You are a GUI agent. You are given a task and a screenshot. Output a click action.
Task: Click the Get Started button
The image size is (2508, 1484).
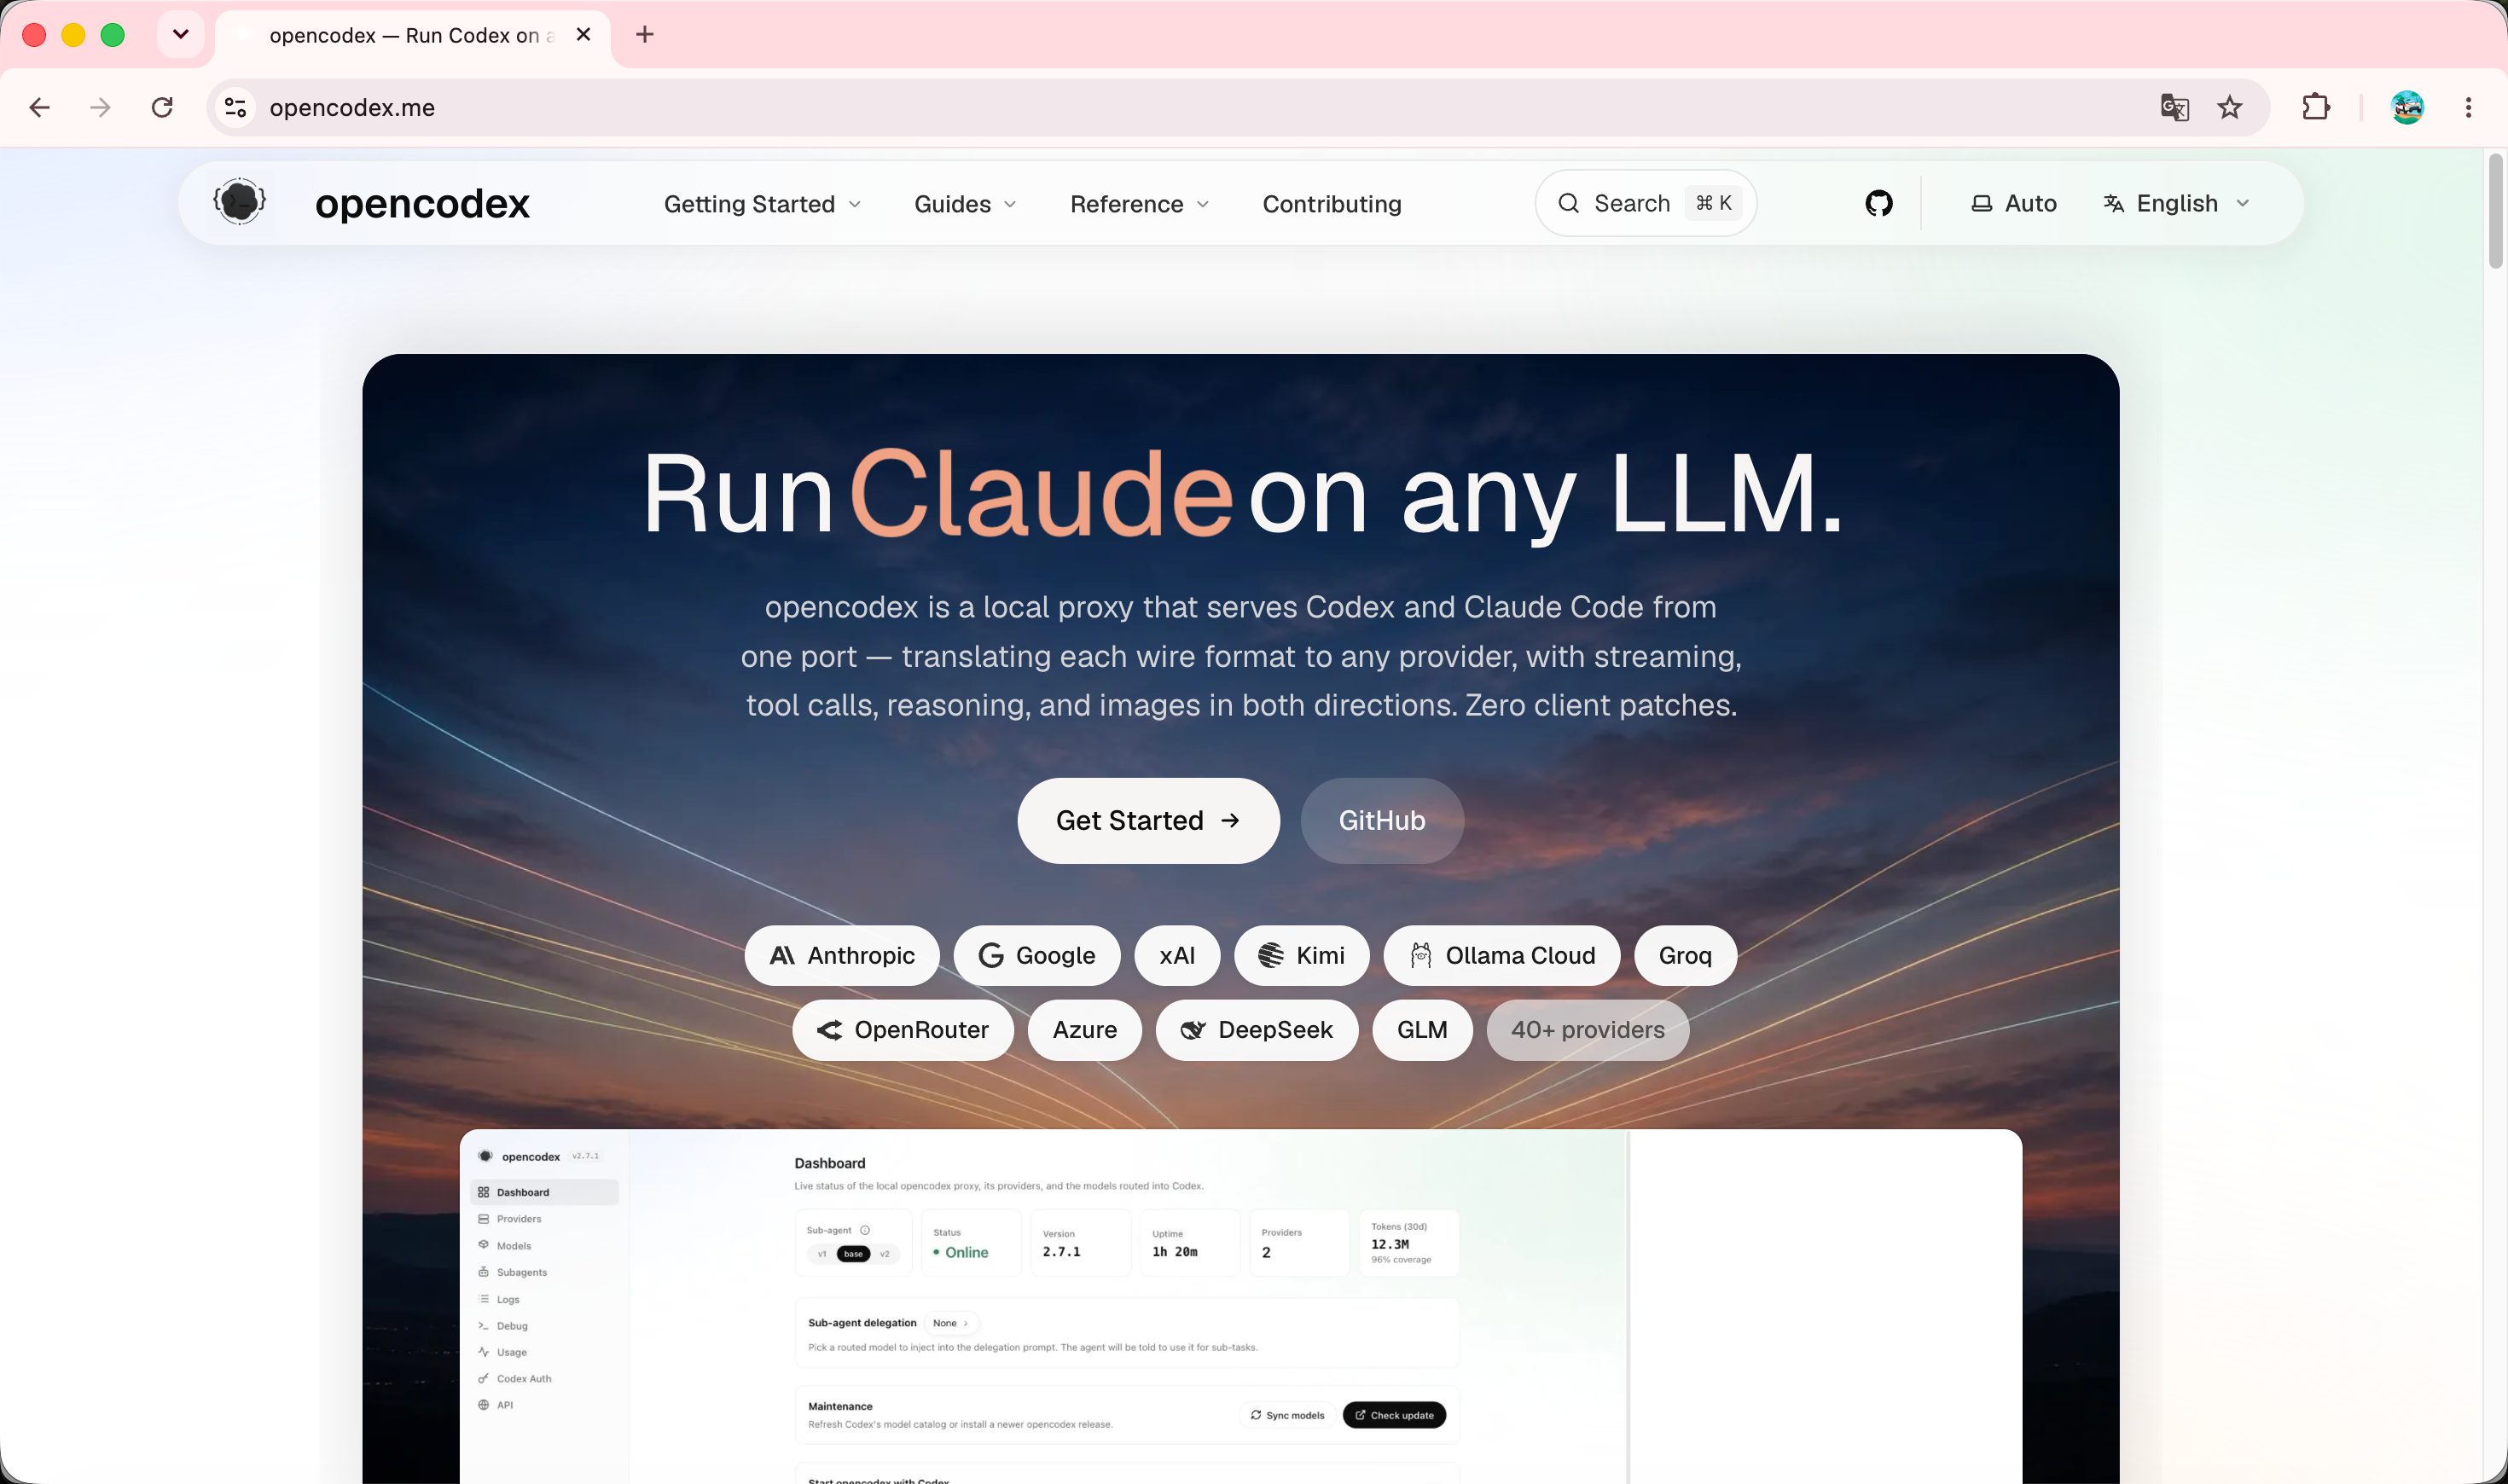pyautogui.click(x=1148, y=821)
